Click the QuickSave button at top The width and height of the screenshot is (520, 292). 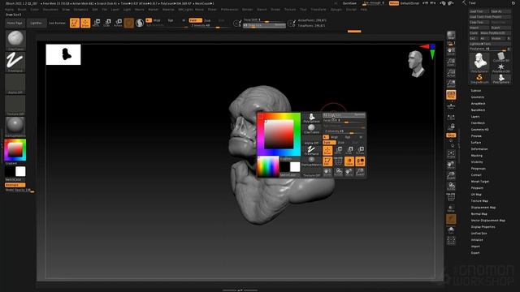coord(349,3)
